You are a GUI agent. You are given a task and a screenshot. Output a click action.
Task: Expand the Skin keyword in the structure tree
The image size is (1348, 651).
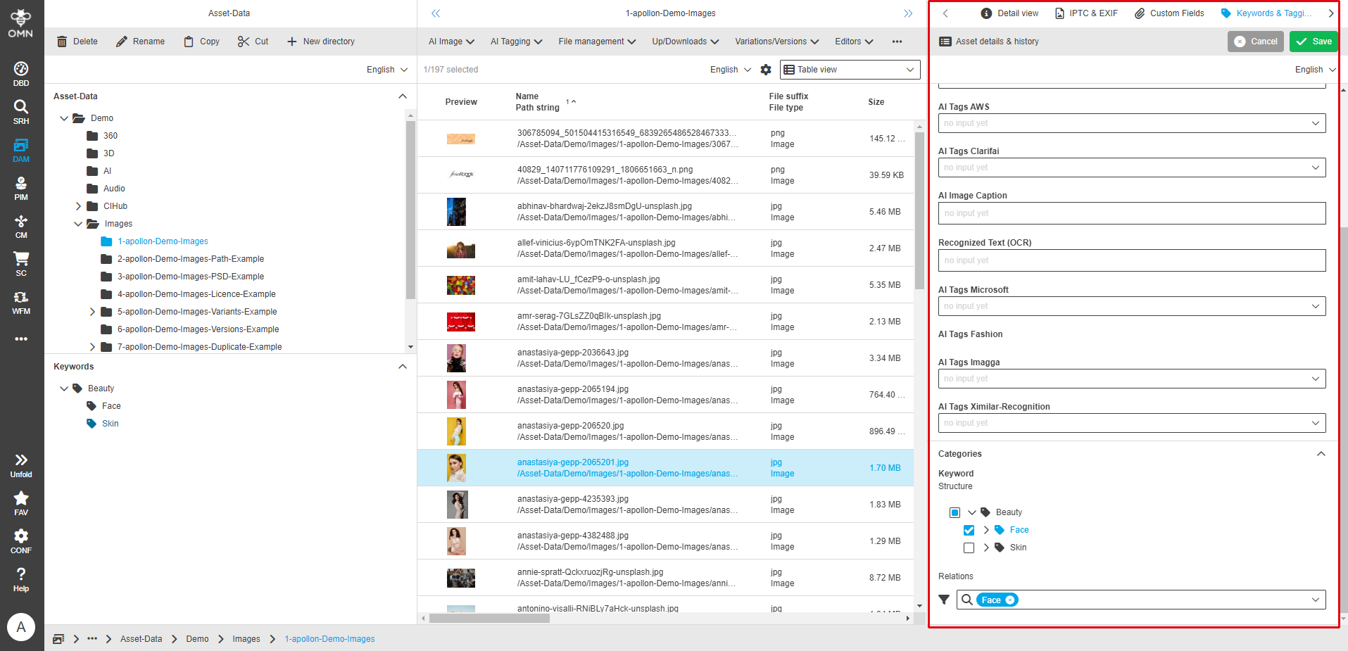(x=985, y=548)
